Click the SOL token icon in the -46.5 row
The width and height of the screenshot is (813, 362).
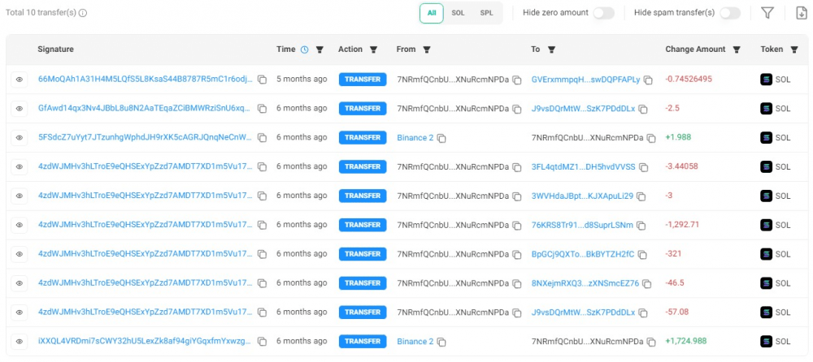767,283
